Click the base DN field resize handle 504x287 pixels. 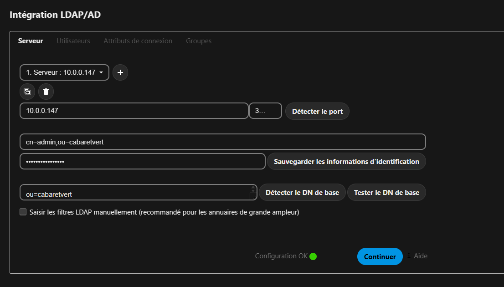tap(253, 196)
